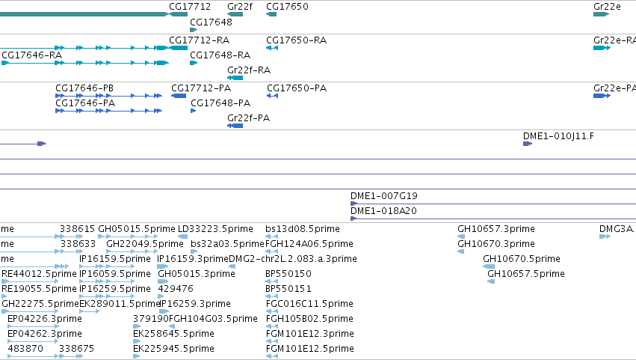The image size is (636, 360).
Task: Select the 338615 EST label
Action: pyautogui.click(x=77, y=229)
